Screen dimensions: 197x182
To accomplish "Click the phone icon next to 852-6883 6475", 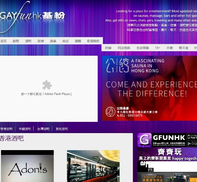I will click(118, 115).
